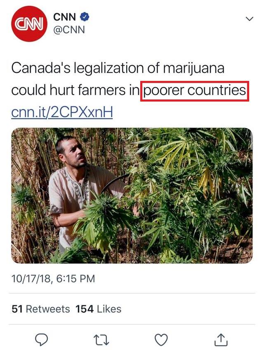
Task: Tap the reply speech bubble icon
Action: pos(41,340)
